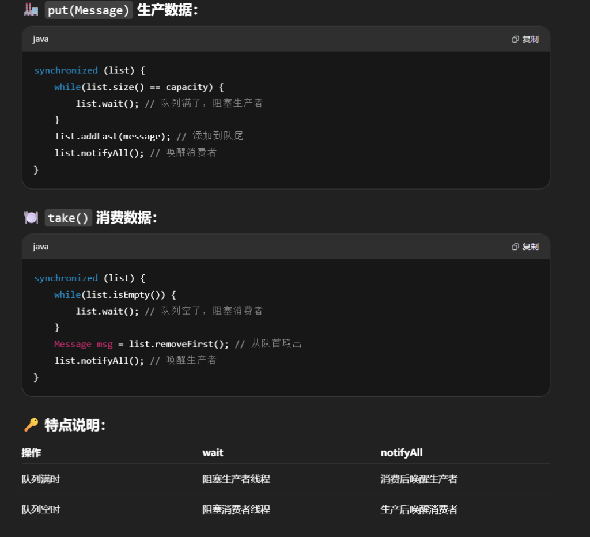Click the take() inline code tag

(69, 218)
